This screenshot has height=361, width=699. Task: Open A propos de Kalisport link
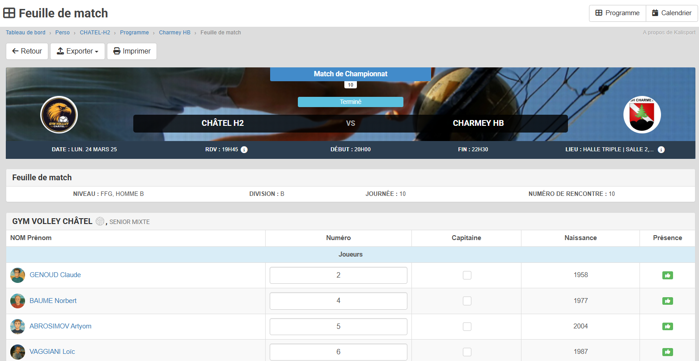coord(669,33)
